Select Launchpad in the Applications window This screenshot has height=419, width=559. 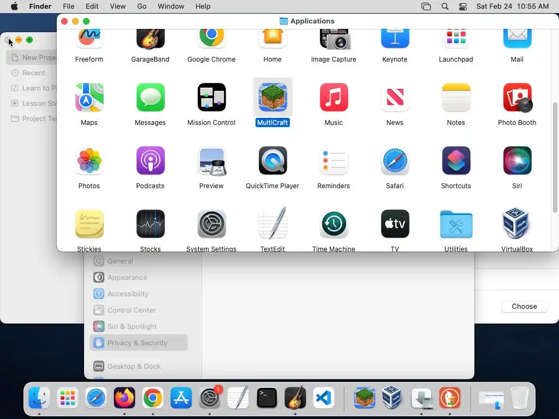tap(456, 39)
